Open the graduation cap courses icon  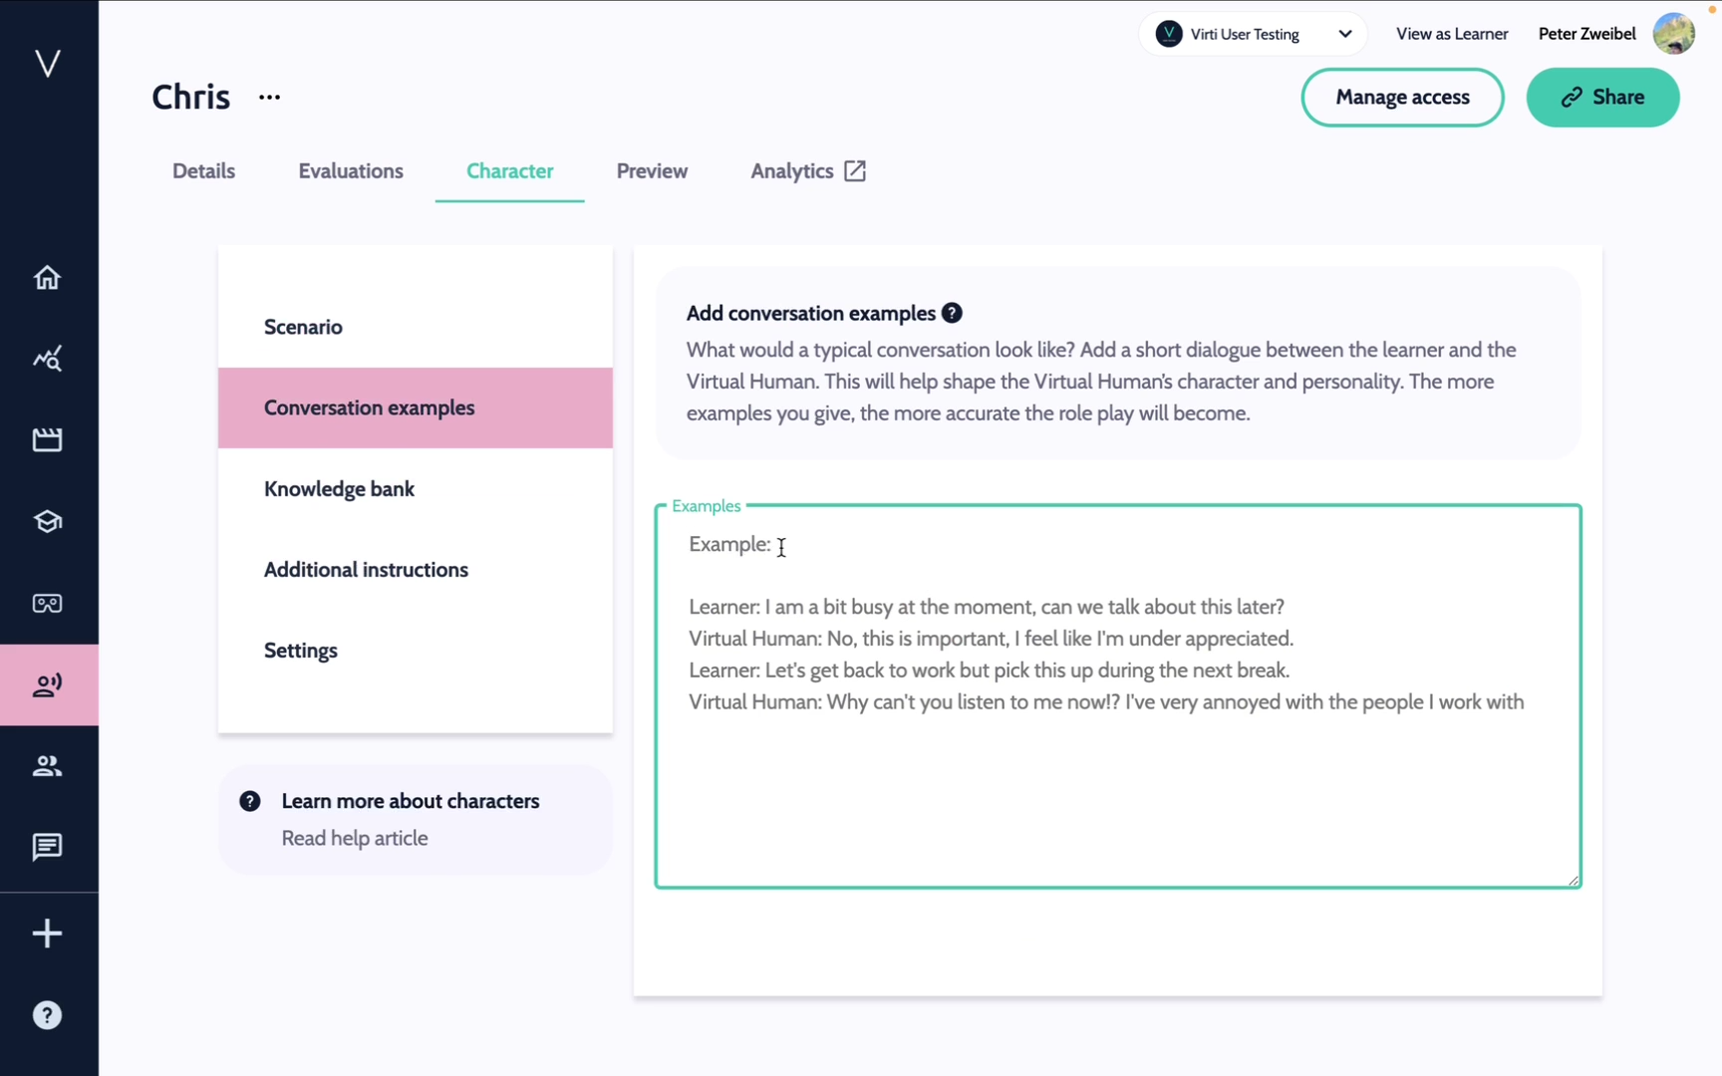pos(47,522)
